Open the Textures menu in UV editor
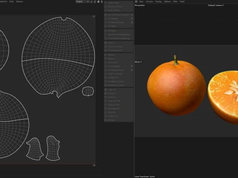The width and height of the screenshot is (238, 178). click(x=19, y=1)
